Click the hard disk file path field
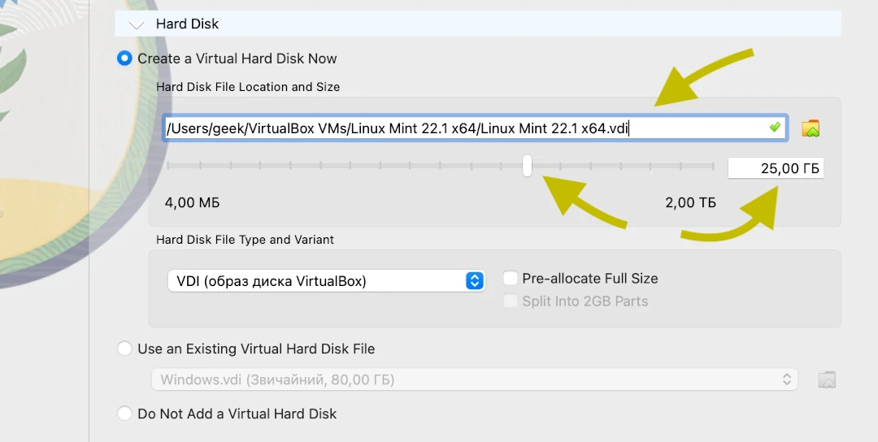 coord(476,128)
